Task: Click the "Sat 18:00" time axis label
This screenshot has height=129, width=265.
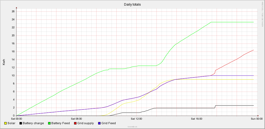Action: point(197,118)
